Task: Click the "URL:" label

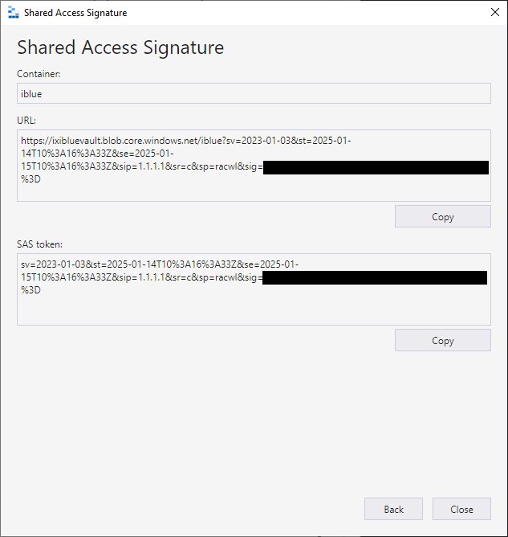Action: pyautogui.click(x=27, y=120)
